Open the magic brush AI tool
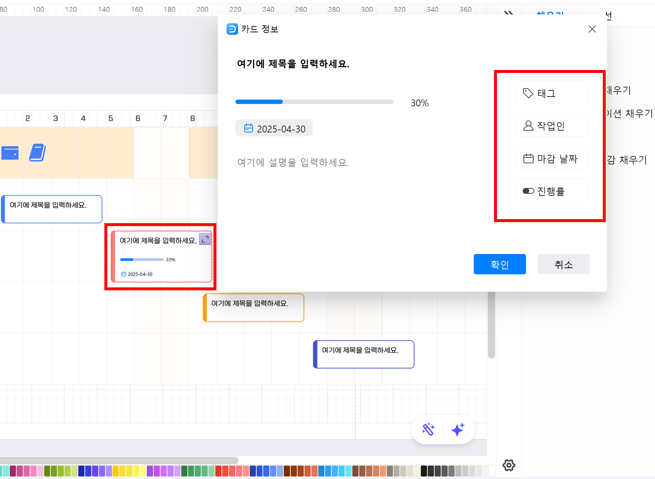This screenshot has height=479, width=655. tap(428, 430)
